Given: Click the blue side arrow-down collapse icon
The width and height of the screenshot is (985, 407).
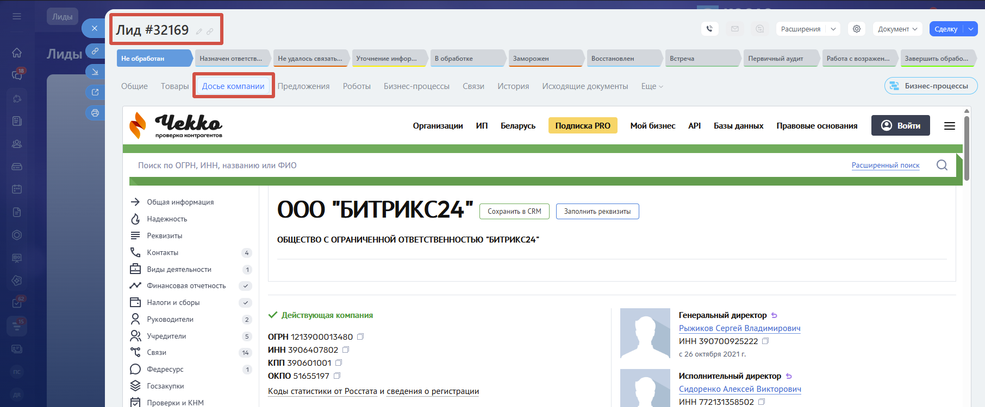Looking at the screenshot, I should coord(95,72).
